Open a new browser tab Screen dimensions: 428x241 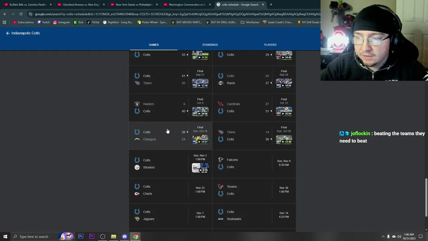tap(271, 5)
